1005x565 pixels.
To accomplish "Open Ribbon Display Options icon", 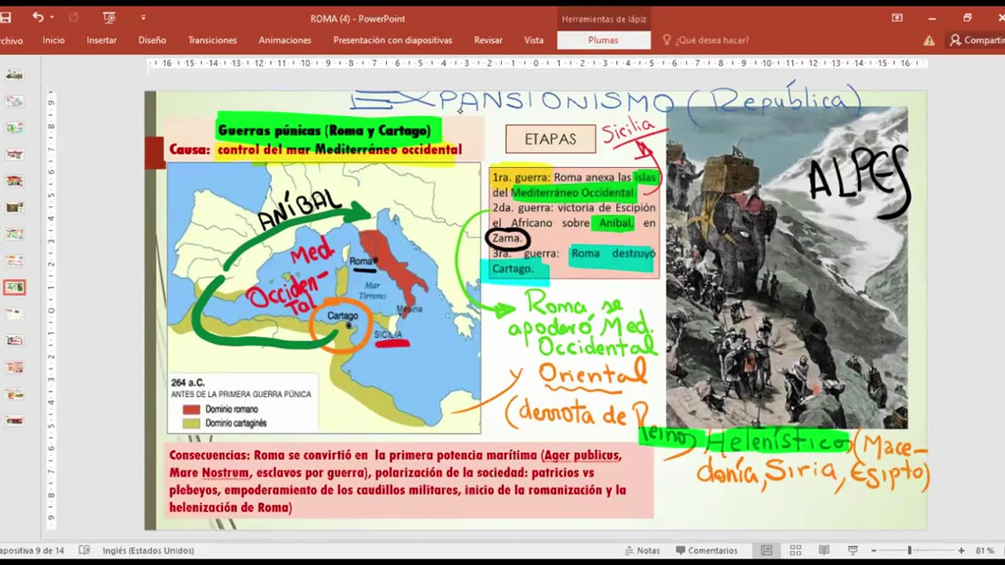I will [897, 17].
